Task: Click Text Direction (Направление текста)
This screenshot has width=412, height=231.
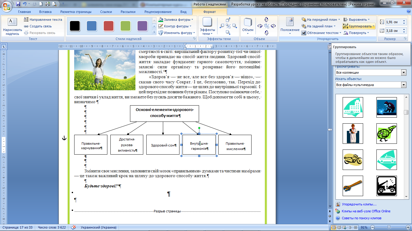Action: point(43,20)
